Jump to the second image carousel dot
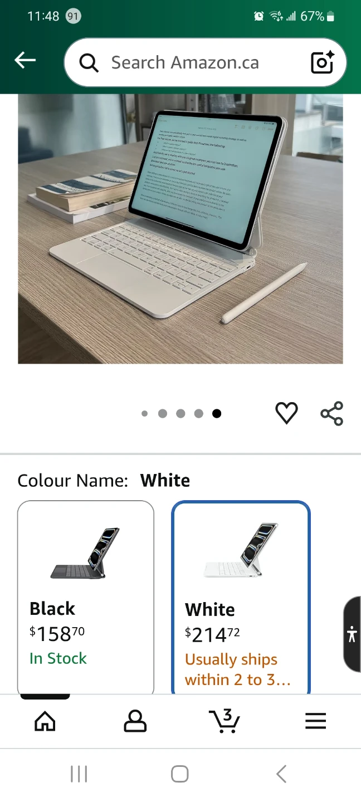This screenshot has height=802, width=361. (x=163, y=413)
